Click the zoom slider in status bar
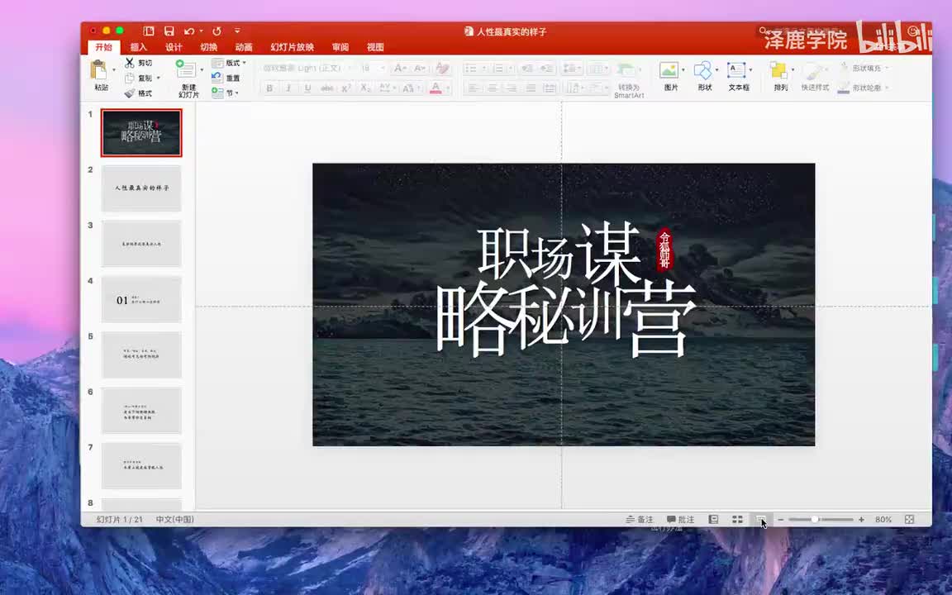 point(821,520)
